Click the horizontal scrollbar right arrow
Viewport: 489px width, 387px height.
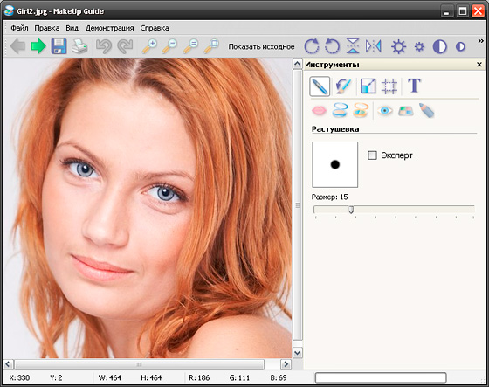coord(286,364)
